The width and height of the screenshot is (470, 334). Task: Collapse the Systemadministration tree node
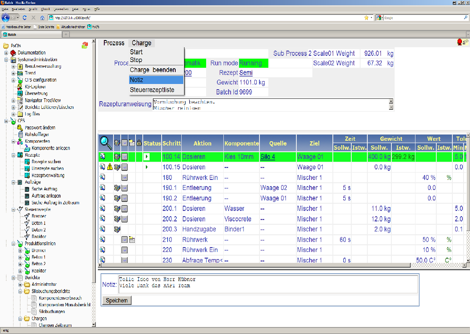coord(6,59)
